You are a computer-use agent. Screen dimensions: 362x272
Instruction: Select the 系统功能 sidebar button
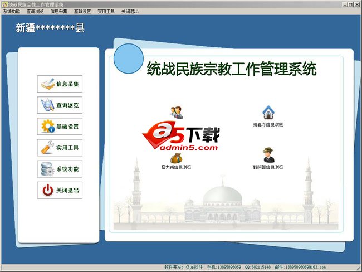point(60,169)
